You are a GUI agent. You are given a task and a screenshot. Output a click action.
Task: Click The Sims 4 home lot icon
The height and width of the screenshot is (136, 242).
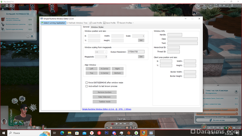point(224,5)
